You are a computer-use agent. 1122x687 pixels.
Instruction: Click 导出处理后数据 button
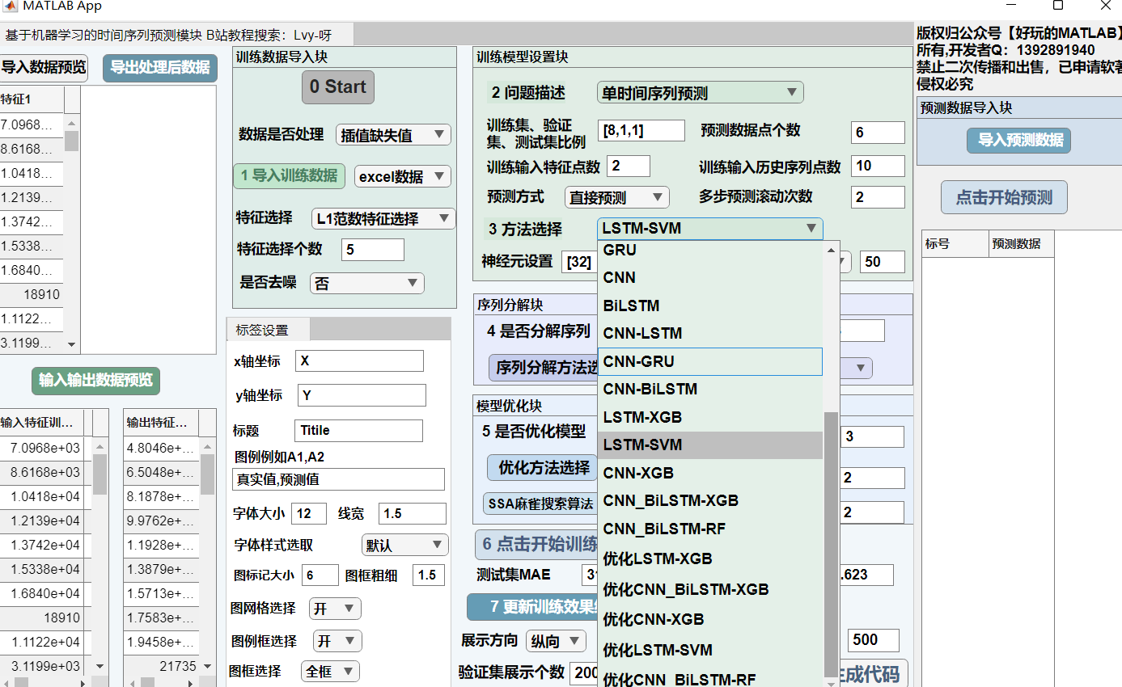pos(160,68)
